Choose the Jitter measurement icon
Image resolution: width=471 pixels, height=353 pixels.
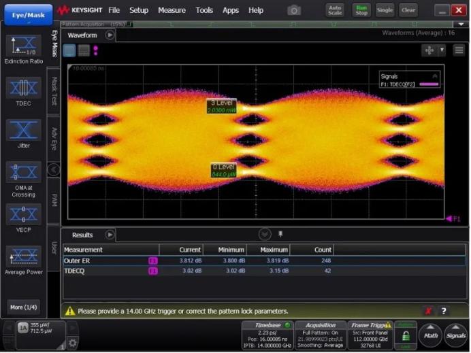pos(24,131)
